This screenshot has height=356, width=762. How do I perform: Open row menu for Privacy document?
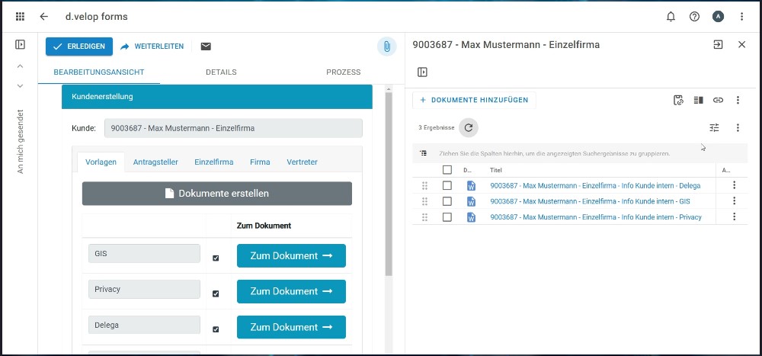pos(735,216)
